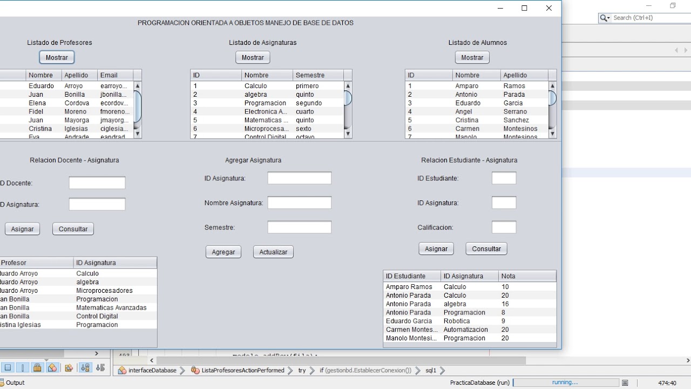The image size is (691, 389).
Task: Click the try breadcrumb in NetBeans
Action: pos(302,370)
